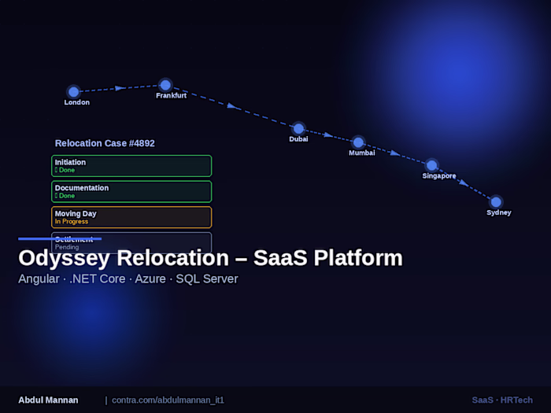Select the Mumbai location node
This screenshot has height=413, width=551.
pos(358,142)
